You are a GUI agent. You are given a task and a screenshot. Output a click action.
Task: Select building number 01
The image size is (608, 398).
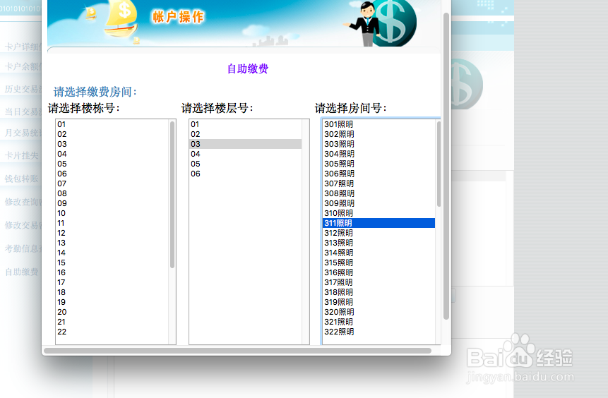(x=112, y=124)
